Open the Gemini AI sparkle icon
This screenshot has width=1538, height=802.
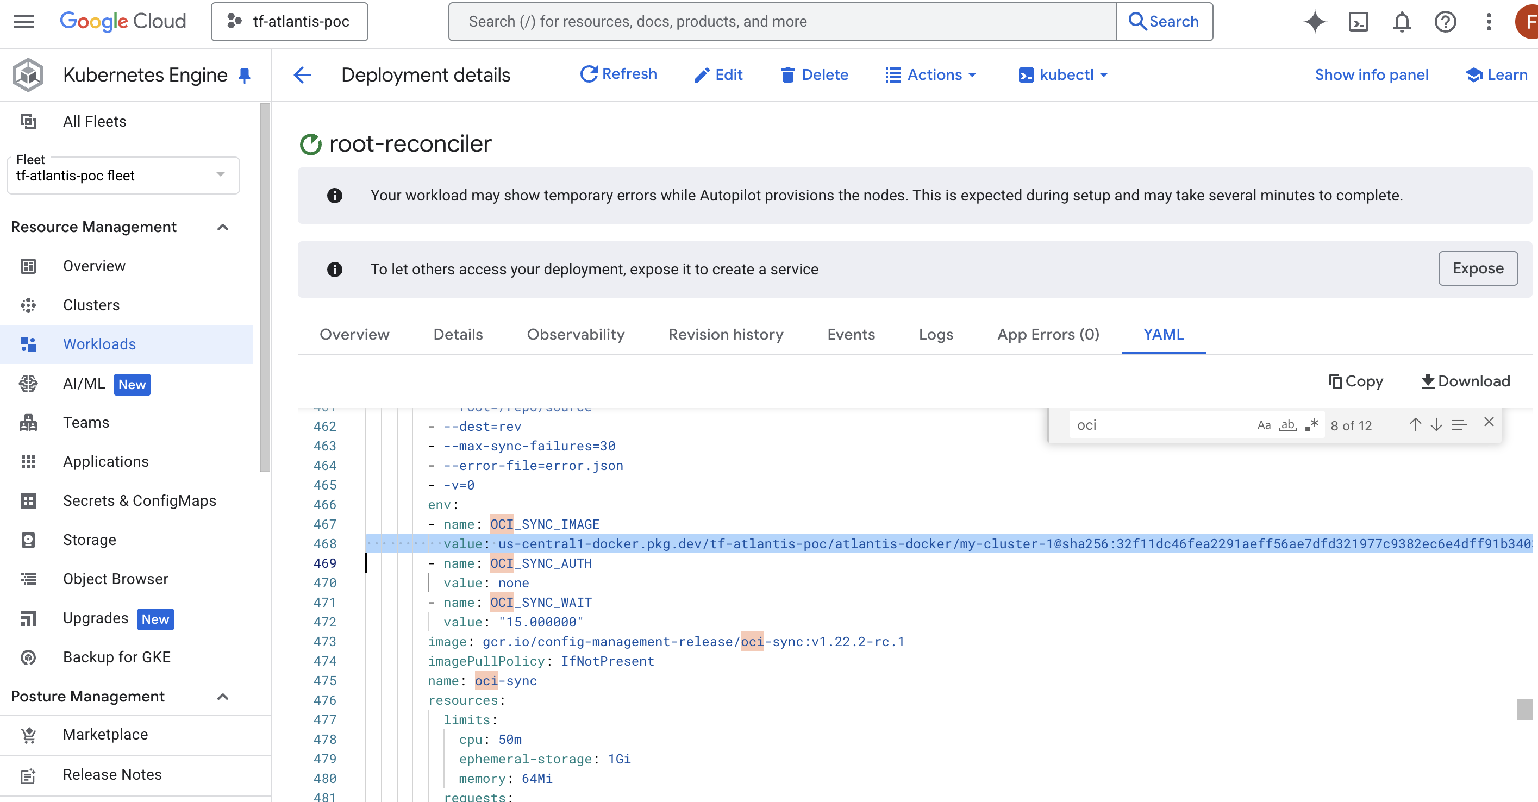[1314, 22]
